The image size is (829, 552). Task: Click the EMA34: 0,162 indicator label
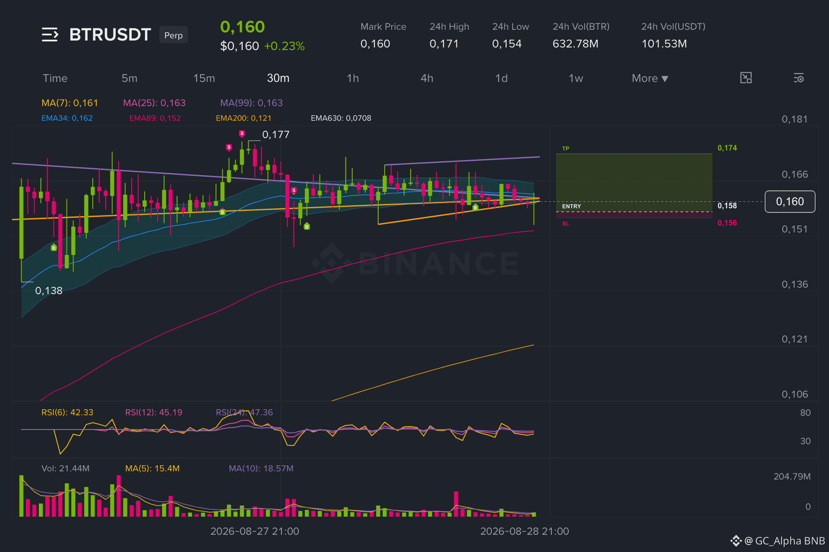point(67,118)
